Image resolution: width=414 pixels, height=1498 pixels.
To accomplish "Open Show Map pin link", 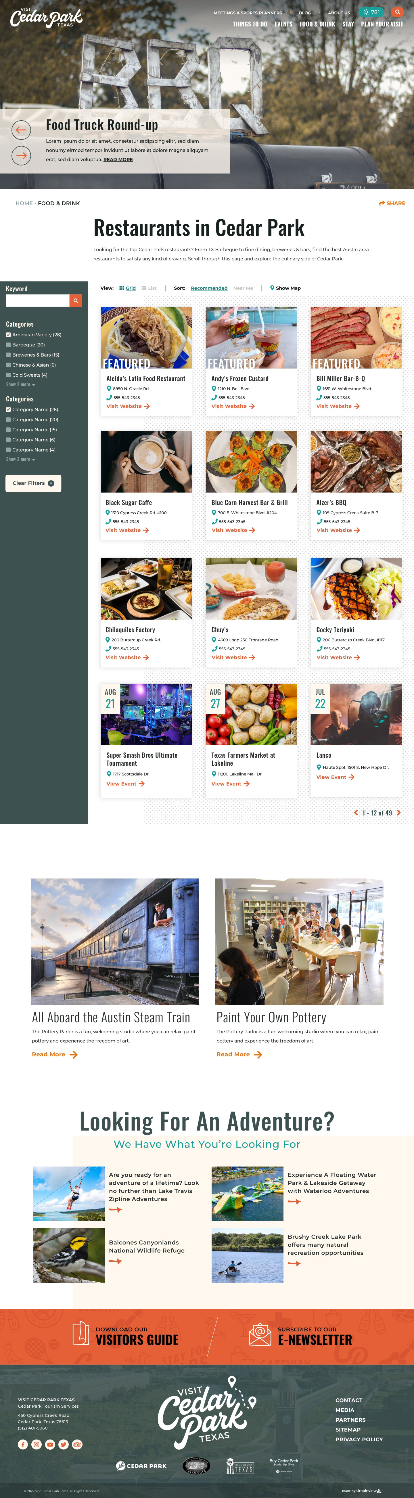I will [x=285, y=288].
